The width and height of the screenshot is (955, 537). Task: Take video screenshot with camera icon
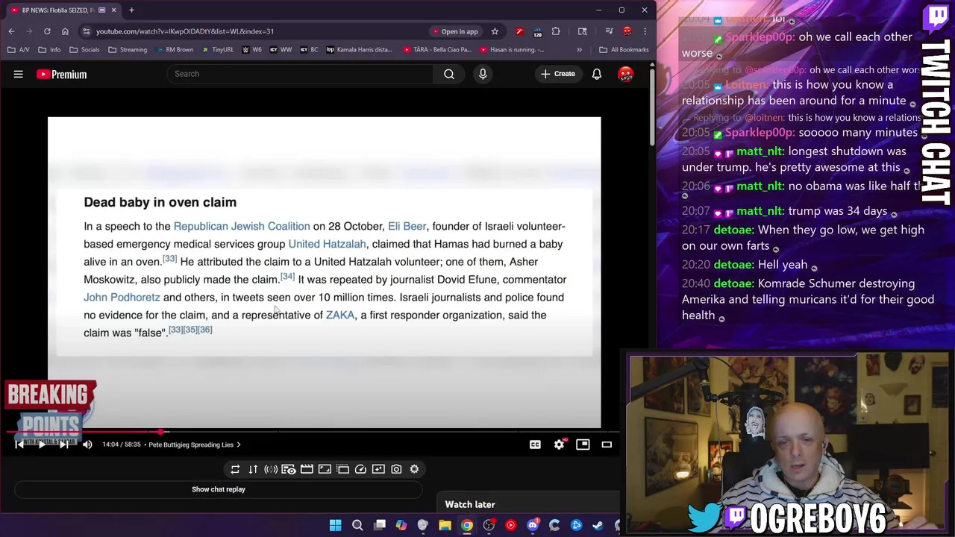[396, 469]
